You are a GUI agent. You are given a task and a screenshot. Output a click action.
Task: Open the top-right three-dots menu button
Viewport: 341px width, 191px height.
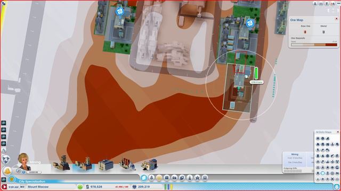click(x=339, y=4)
